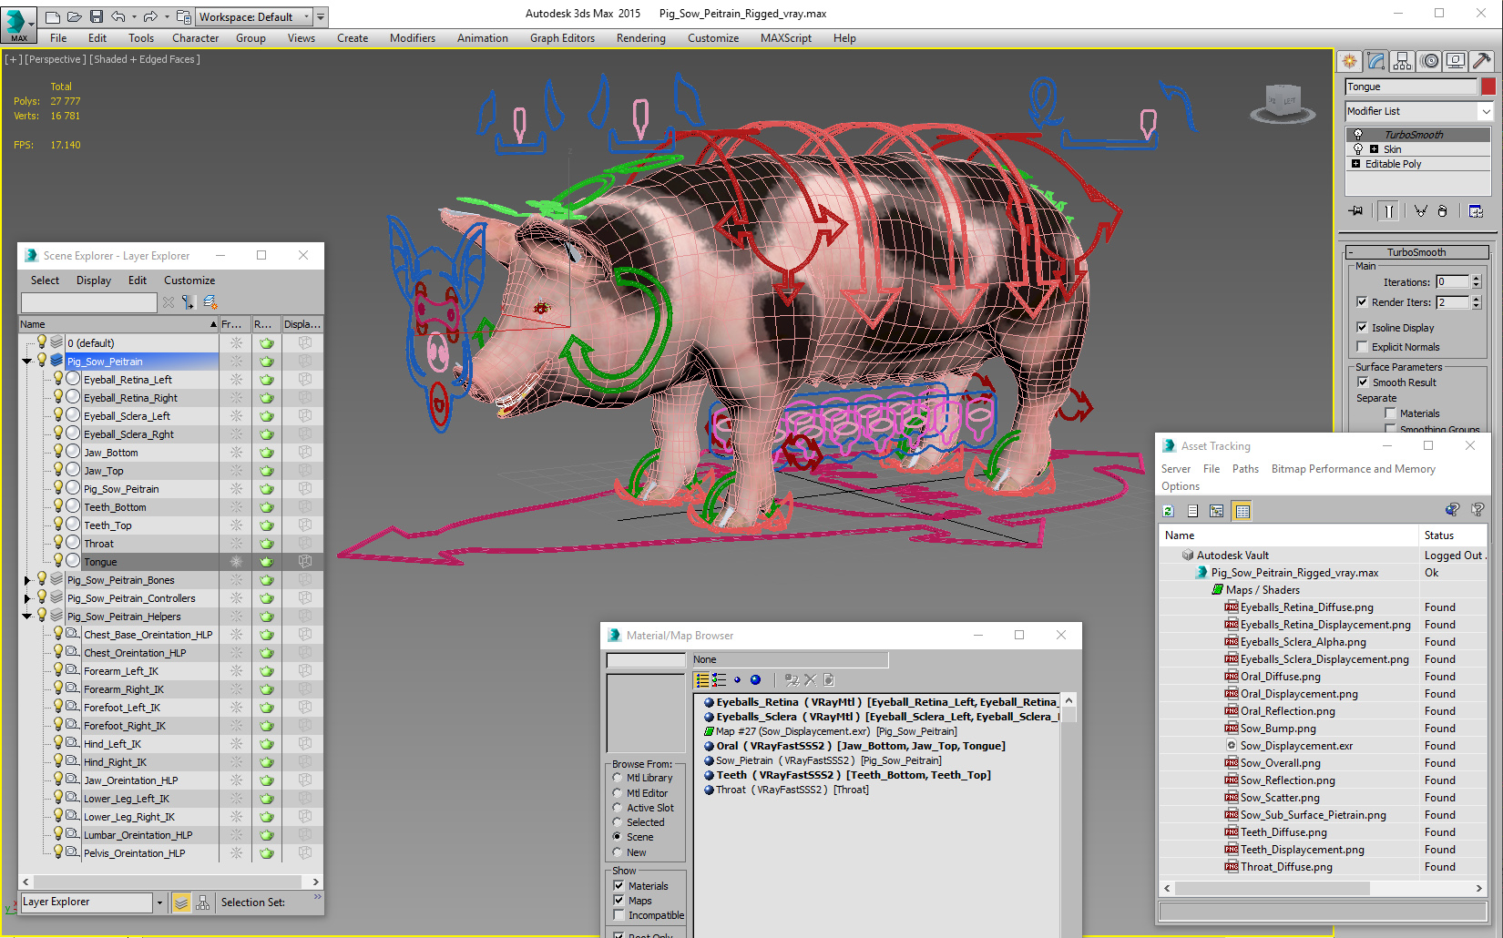Select Table View icon in Asset Tracking
Image resolution: width=1503 pixels, height=938 pixels.
(x=1242, y=511)
